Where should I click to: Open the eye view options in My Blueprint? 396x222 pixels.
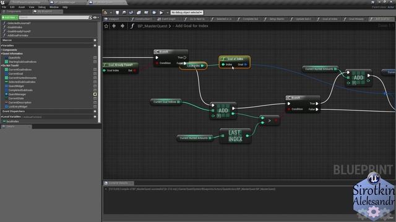96,18
